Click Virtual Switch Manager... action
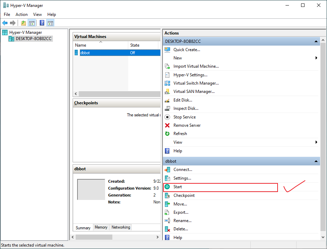 point(196,83)
